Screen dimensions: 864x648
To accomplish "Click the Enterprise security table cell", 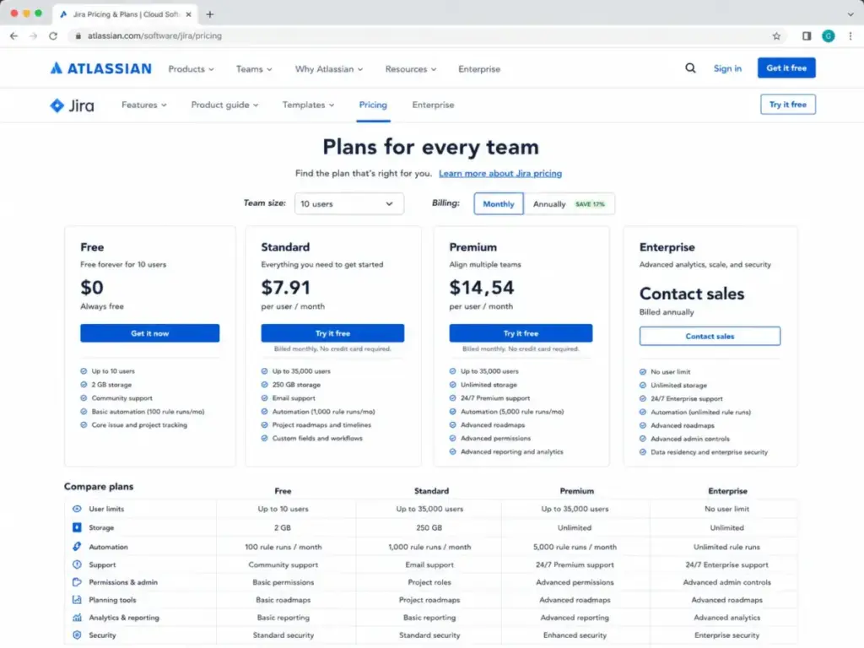I will [x=726, y=634].
